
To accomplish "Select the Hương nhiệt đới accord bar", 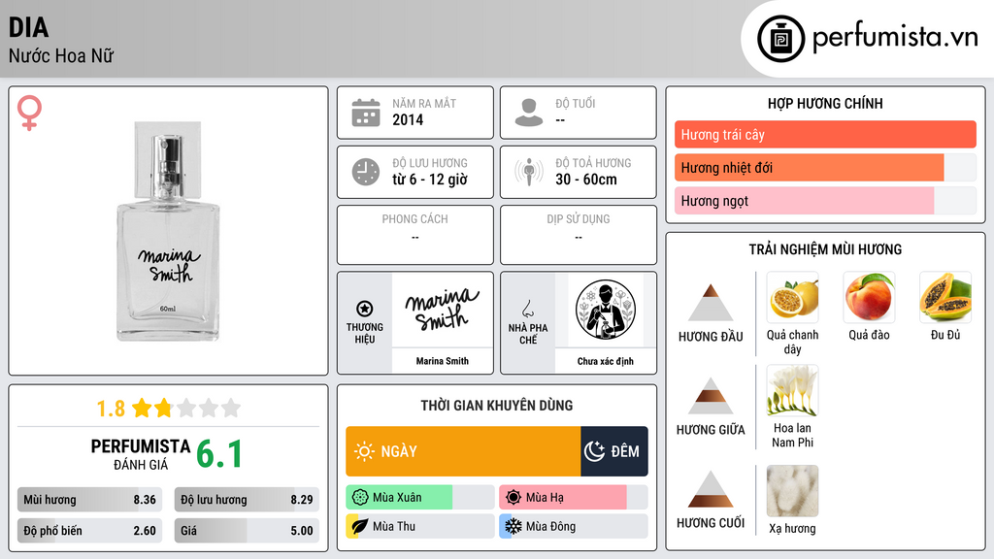I will pyautogui.click(x=825, y=167).
